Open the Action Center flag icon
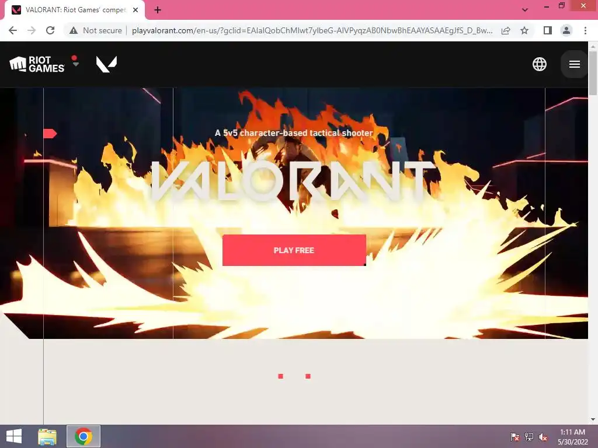Viewport: 598px width, 448px height. pos(515,436)
